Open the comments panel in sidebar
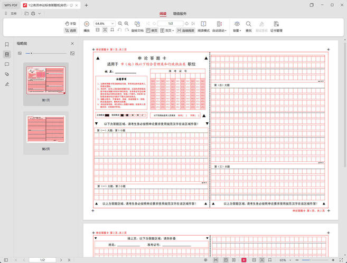Image resolution: width=347 pixels, height=263 pixels. click(x=7, y=64)
